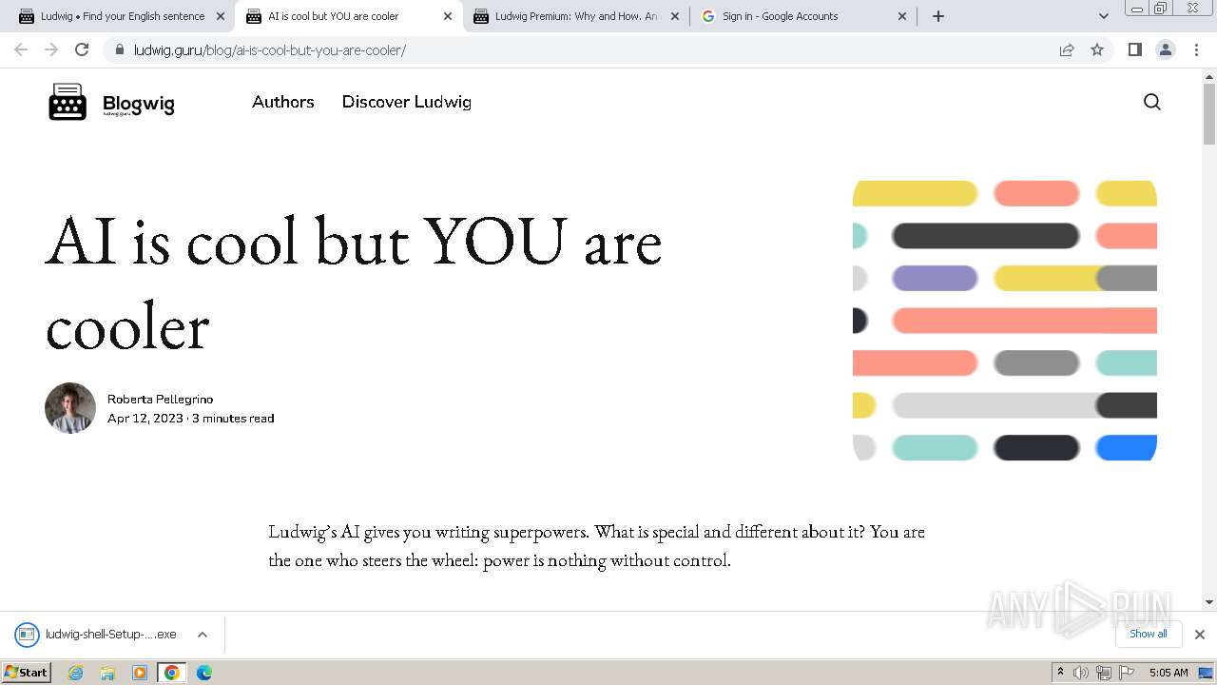
Task: Click the colorful pills article cover image
Action: pyautogui.click(x=1005, y=321)
